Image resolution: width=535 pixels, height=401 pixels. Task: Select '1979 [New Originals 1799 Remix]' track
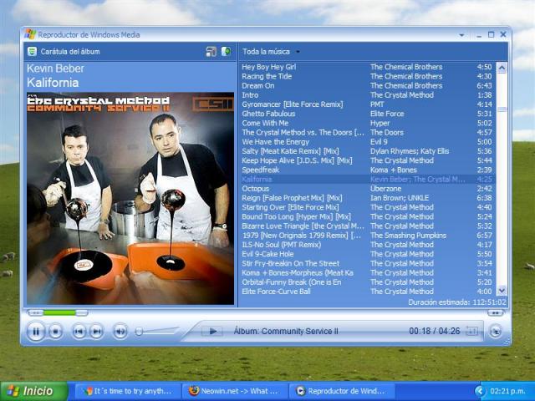[368, 236]
